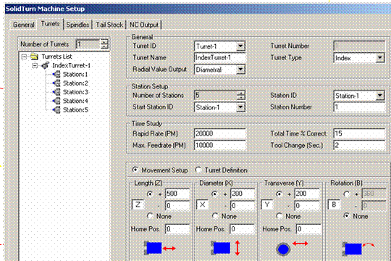Select Station:2 text in turrets tree

pos(75,83)
